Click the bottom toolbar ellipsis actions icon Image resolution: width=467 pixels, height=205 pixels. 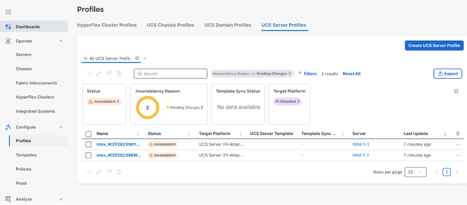(88, 172)
